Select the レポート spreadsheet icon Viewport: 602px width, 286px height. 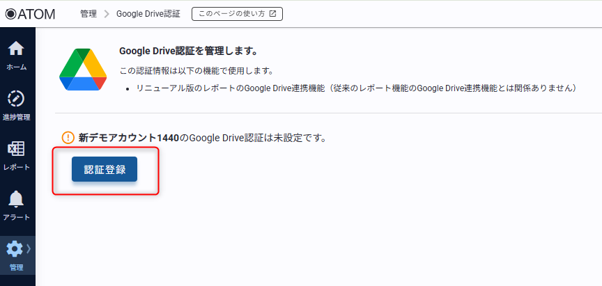16,149
